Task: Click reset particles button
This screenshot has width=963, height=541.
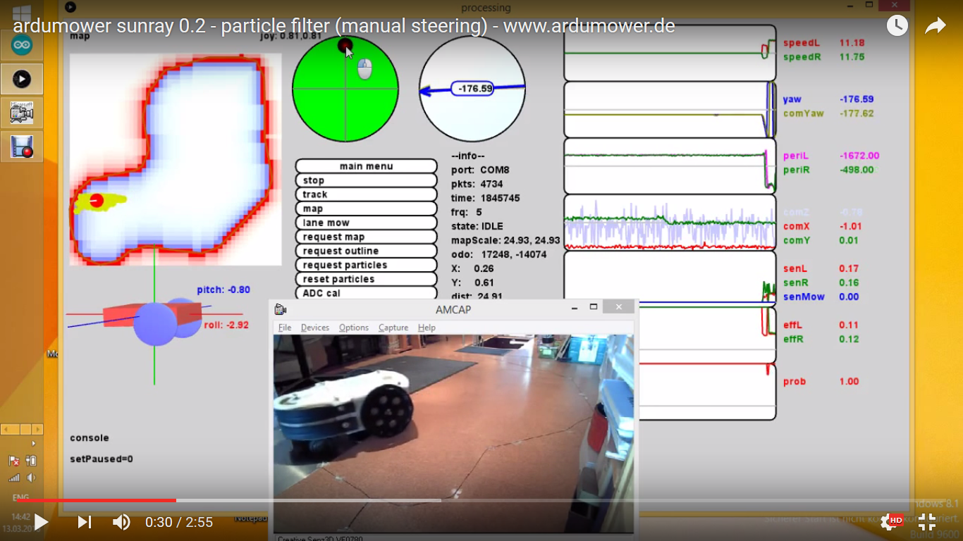Action: [367, 279]
